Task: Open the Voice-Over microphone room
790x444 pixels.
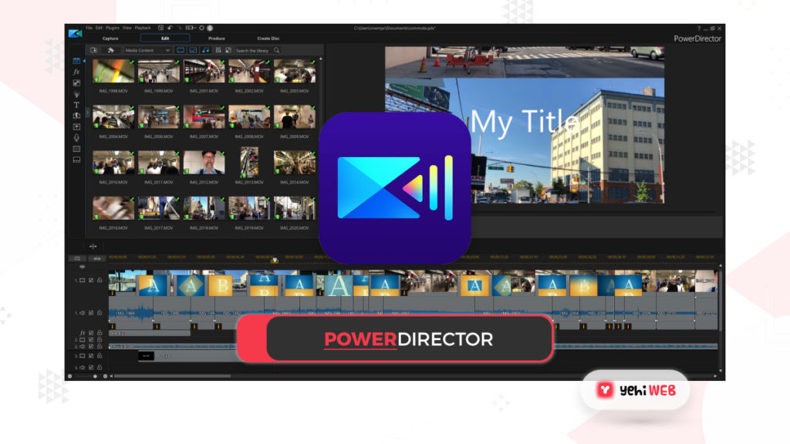Action: pyautogui.click(x=76, y=137)
